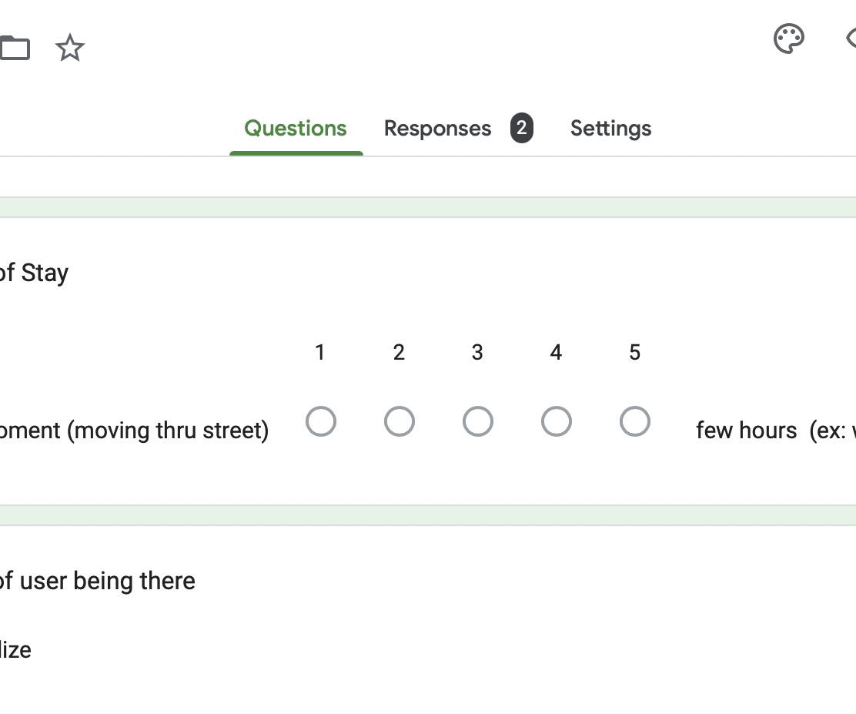
Task: Click the 'few hours' scale label
Action: (746, 431)
